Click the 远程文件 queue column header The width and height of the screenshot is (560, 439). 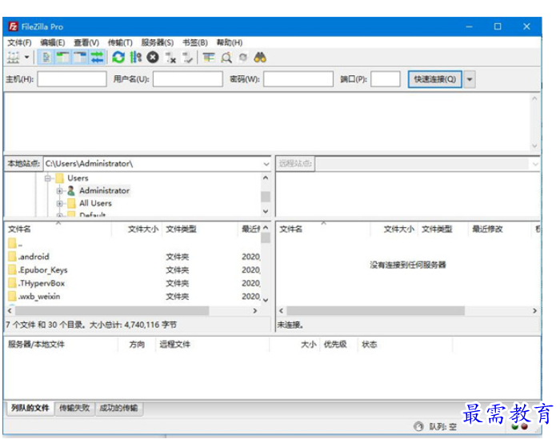[174, 345]
